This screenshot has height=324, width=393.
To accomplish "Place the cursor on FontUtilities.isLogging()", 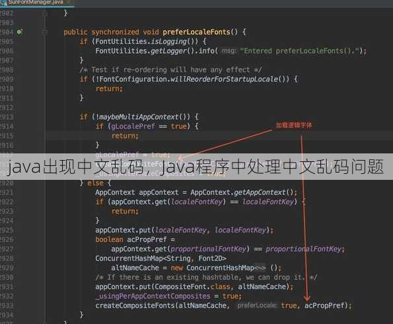I will click(x=147, y=42).
